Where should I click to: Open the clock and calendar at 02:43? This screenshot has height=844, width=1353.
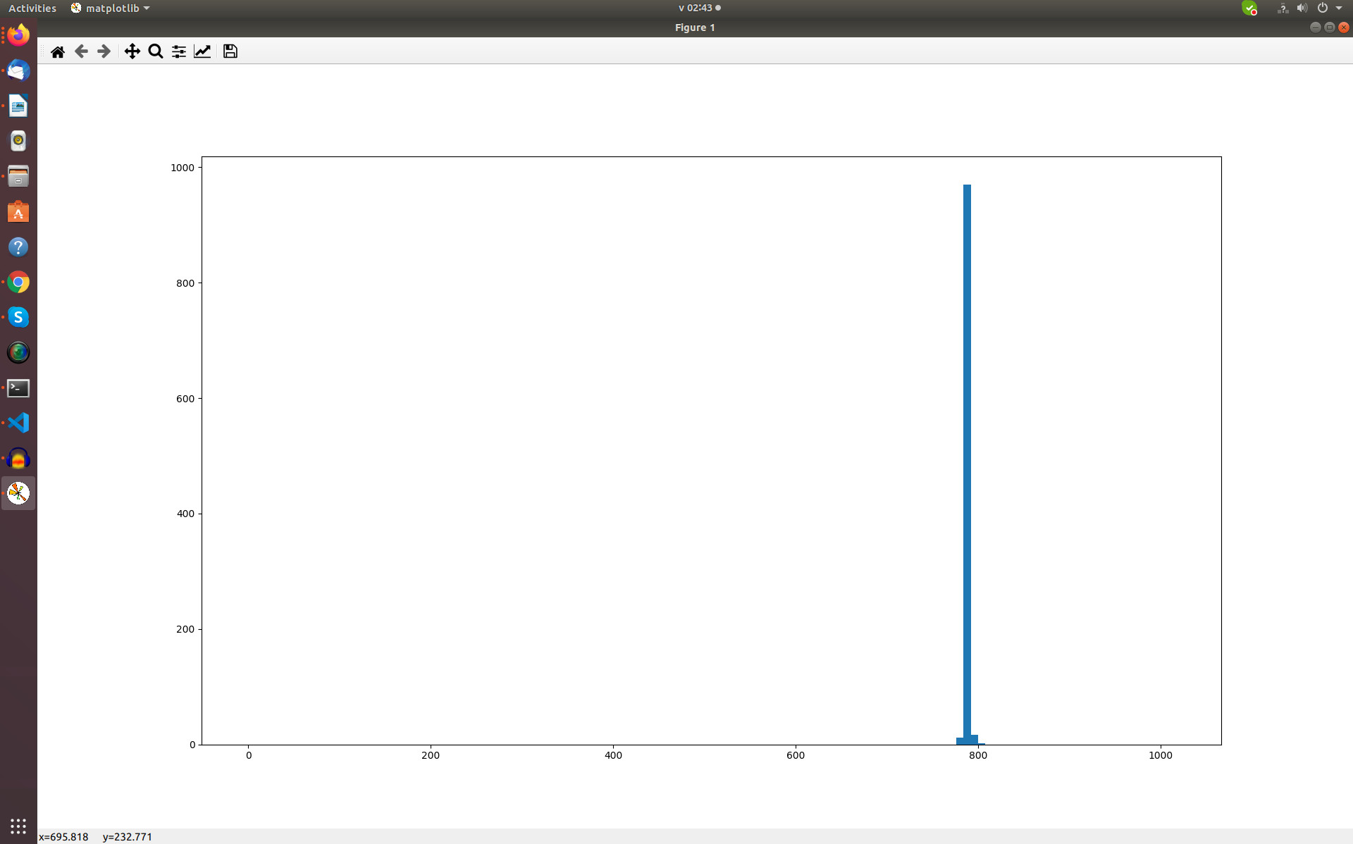click(699, 8)
